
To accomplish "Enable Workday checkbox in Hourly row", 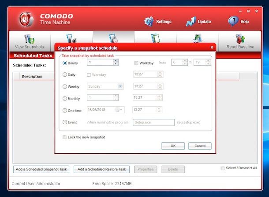I will (x=136, y=63).
